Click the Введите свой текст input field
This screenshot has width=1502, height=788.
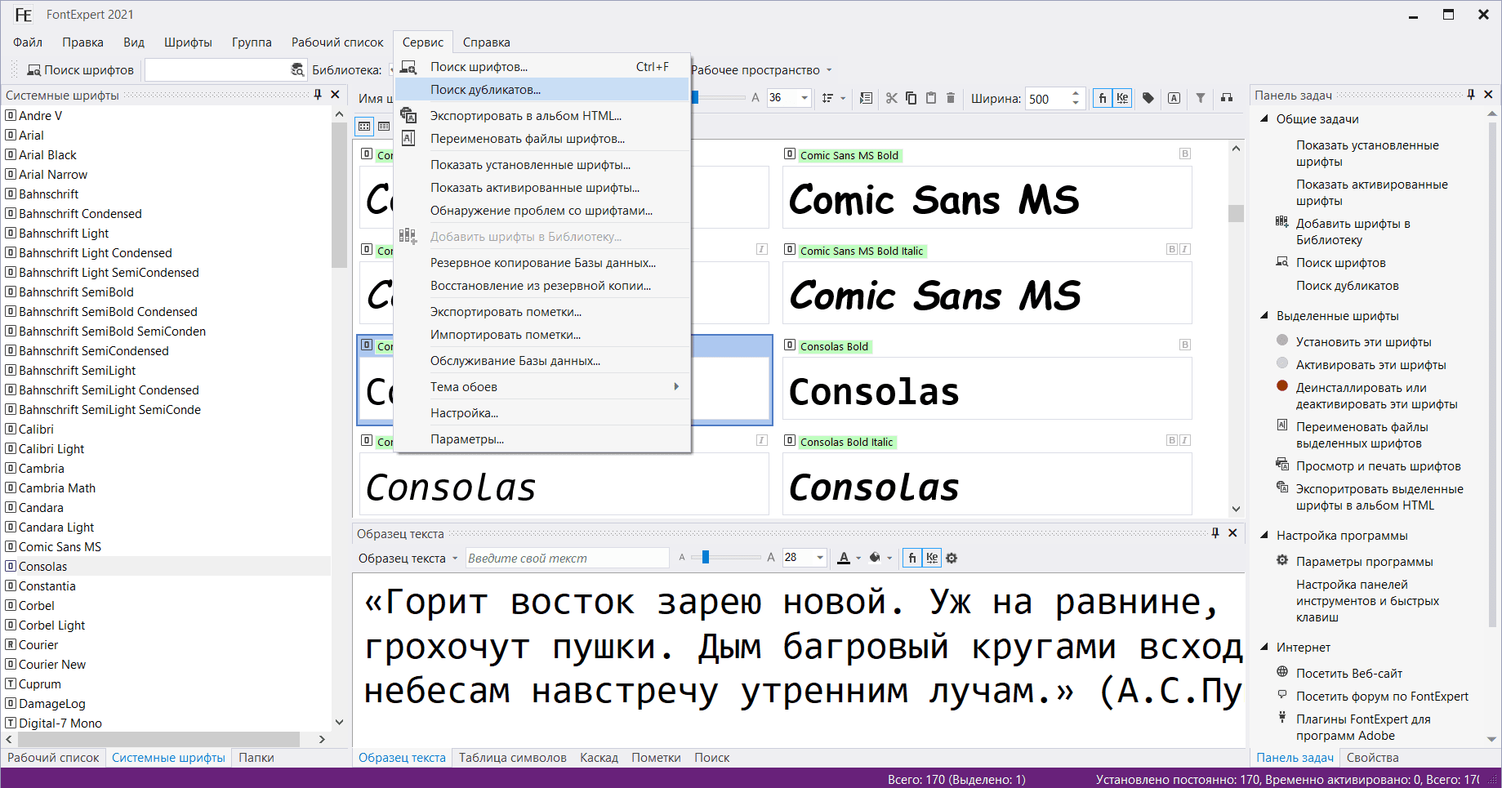[567, 559]
